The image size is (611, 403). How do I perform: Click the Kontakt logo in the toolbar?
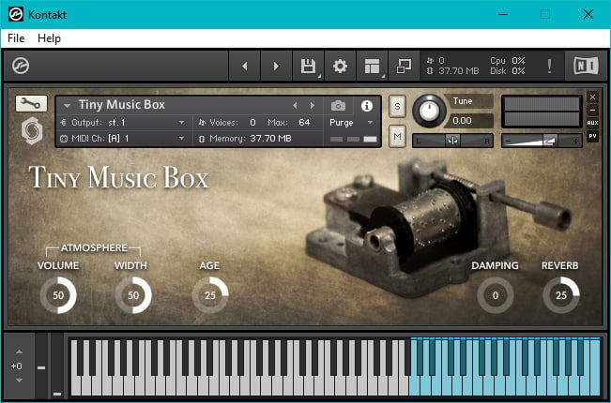pos(21,66)
